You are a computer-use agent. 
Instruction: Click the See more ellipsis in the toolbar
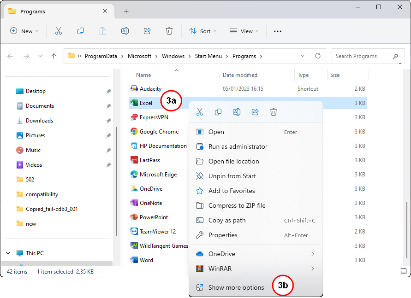[x=278, y=31]
